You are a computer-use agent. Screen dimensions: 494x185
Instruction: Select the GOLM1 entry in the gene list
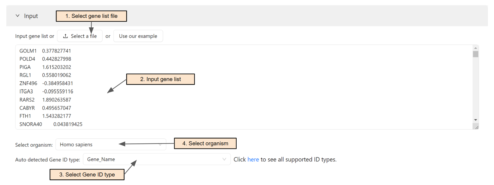tap(27, 51)
